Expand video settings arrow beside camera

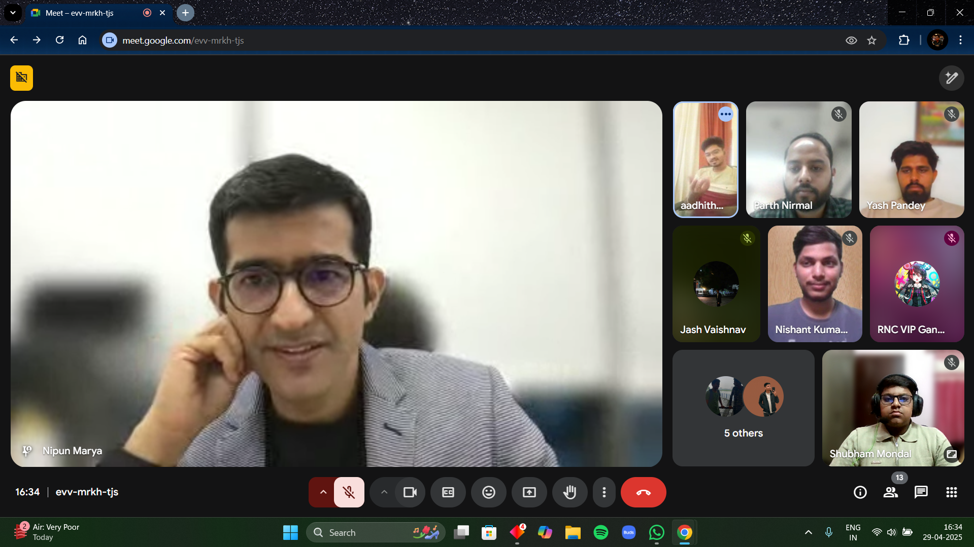[384, 492]
